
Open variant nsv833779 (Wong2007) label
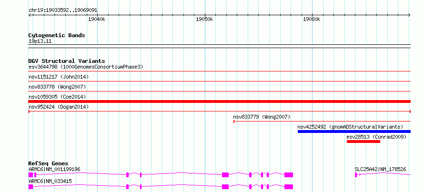click(262, 117)
